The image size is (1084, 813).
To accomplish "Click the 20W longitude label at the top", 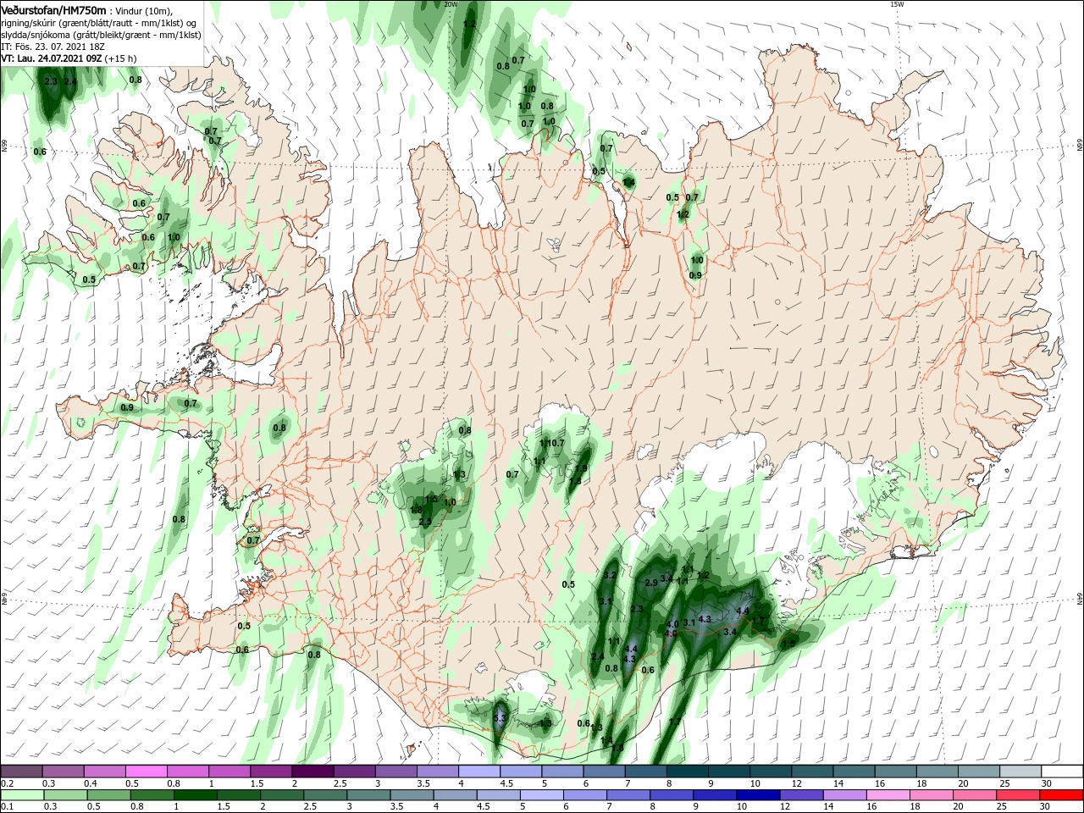I will [451, 4].
